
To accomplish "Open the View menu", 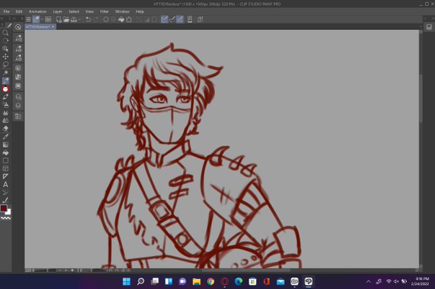I will pos(90,11).
